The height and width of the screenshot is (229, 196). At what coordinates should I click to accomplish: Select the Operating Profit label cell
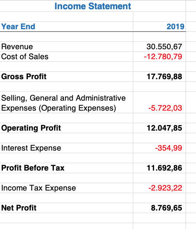pos(66,128)
